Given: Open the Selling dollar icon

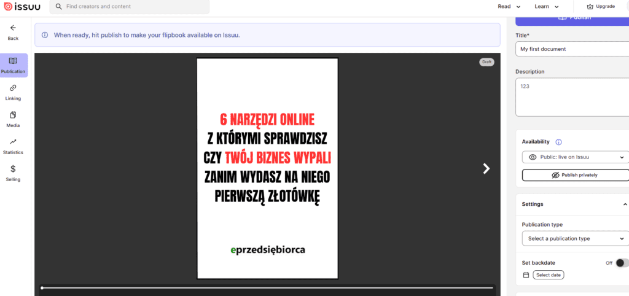Looking at the screenshot, I should 13,169.
